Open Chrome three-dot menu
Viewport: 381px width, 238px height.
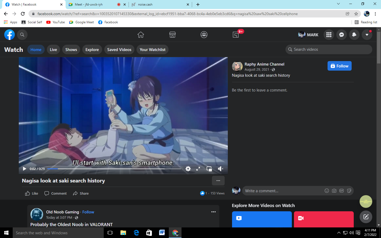[x=375, y=14]
